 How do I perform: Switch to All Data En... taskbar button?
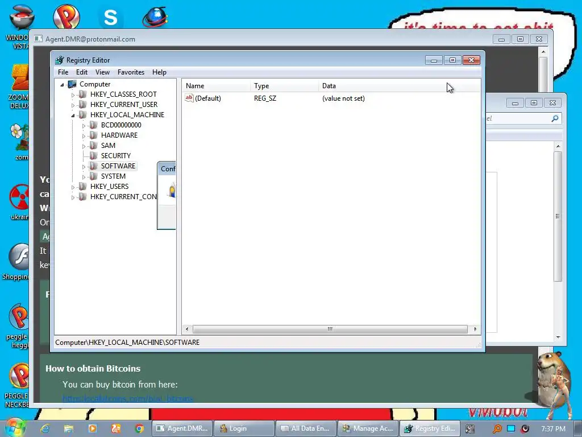306,428
